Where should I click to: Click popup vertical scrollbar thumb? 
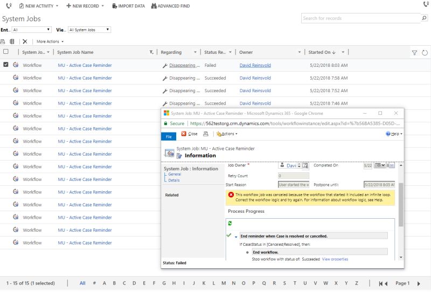point(401,205)
